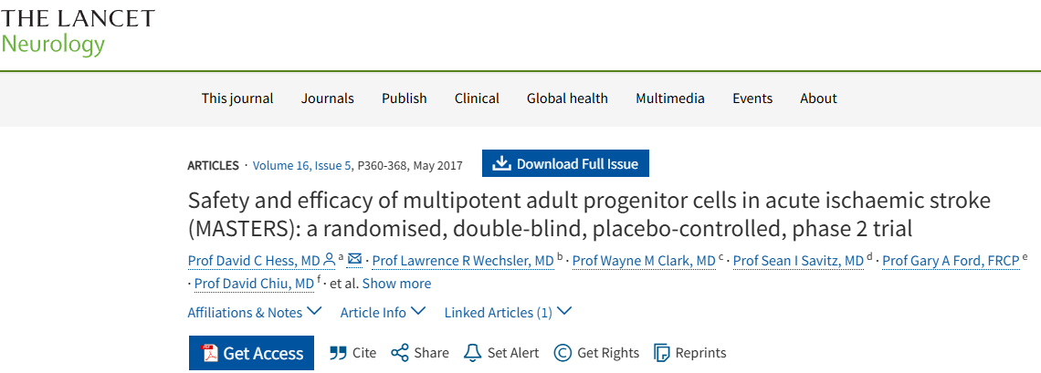The width and height of the screenshot is (1041, 373).
Task: Open the Journals menu
Action: pyautogui.click(x=328, y=98)
